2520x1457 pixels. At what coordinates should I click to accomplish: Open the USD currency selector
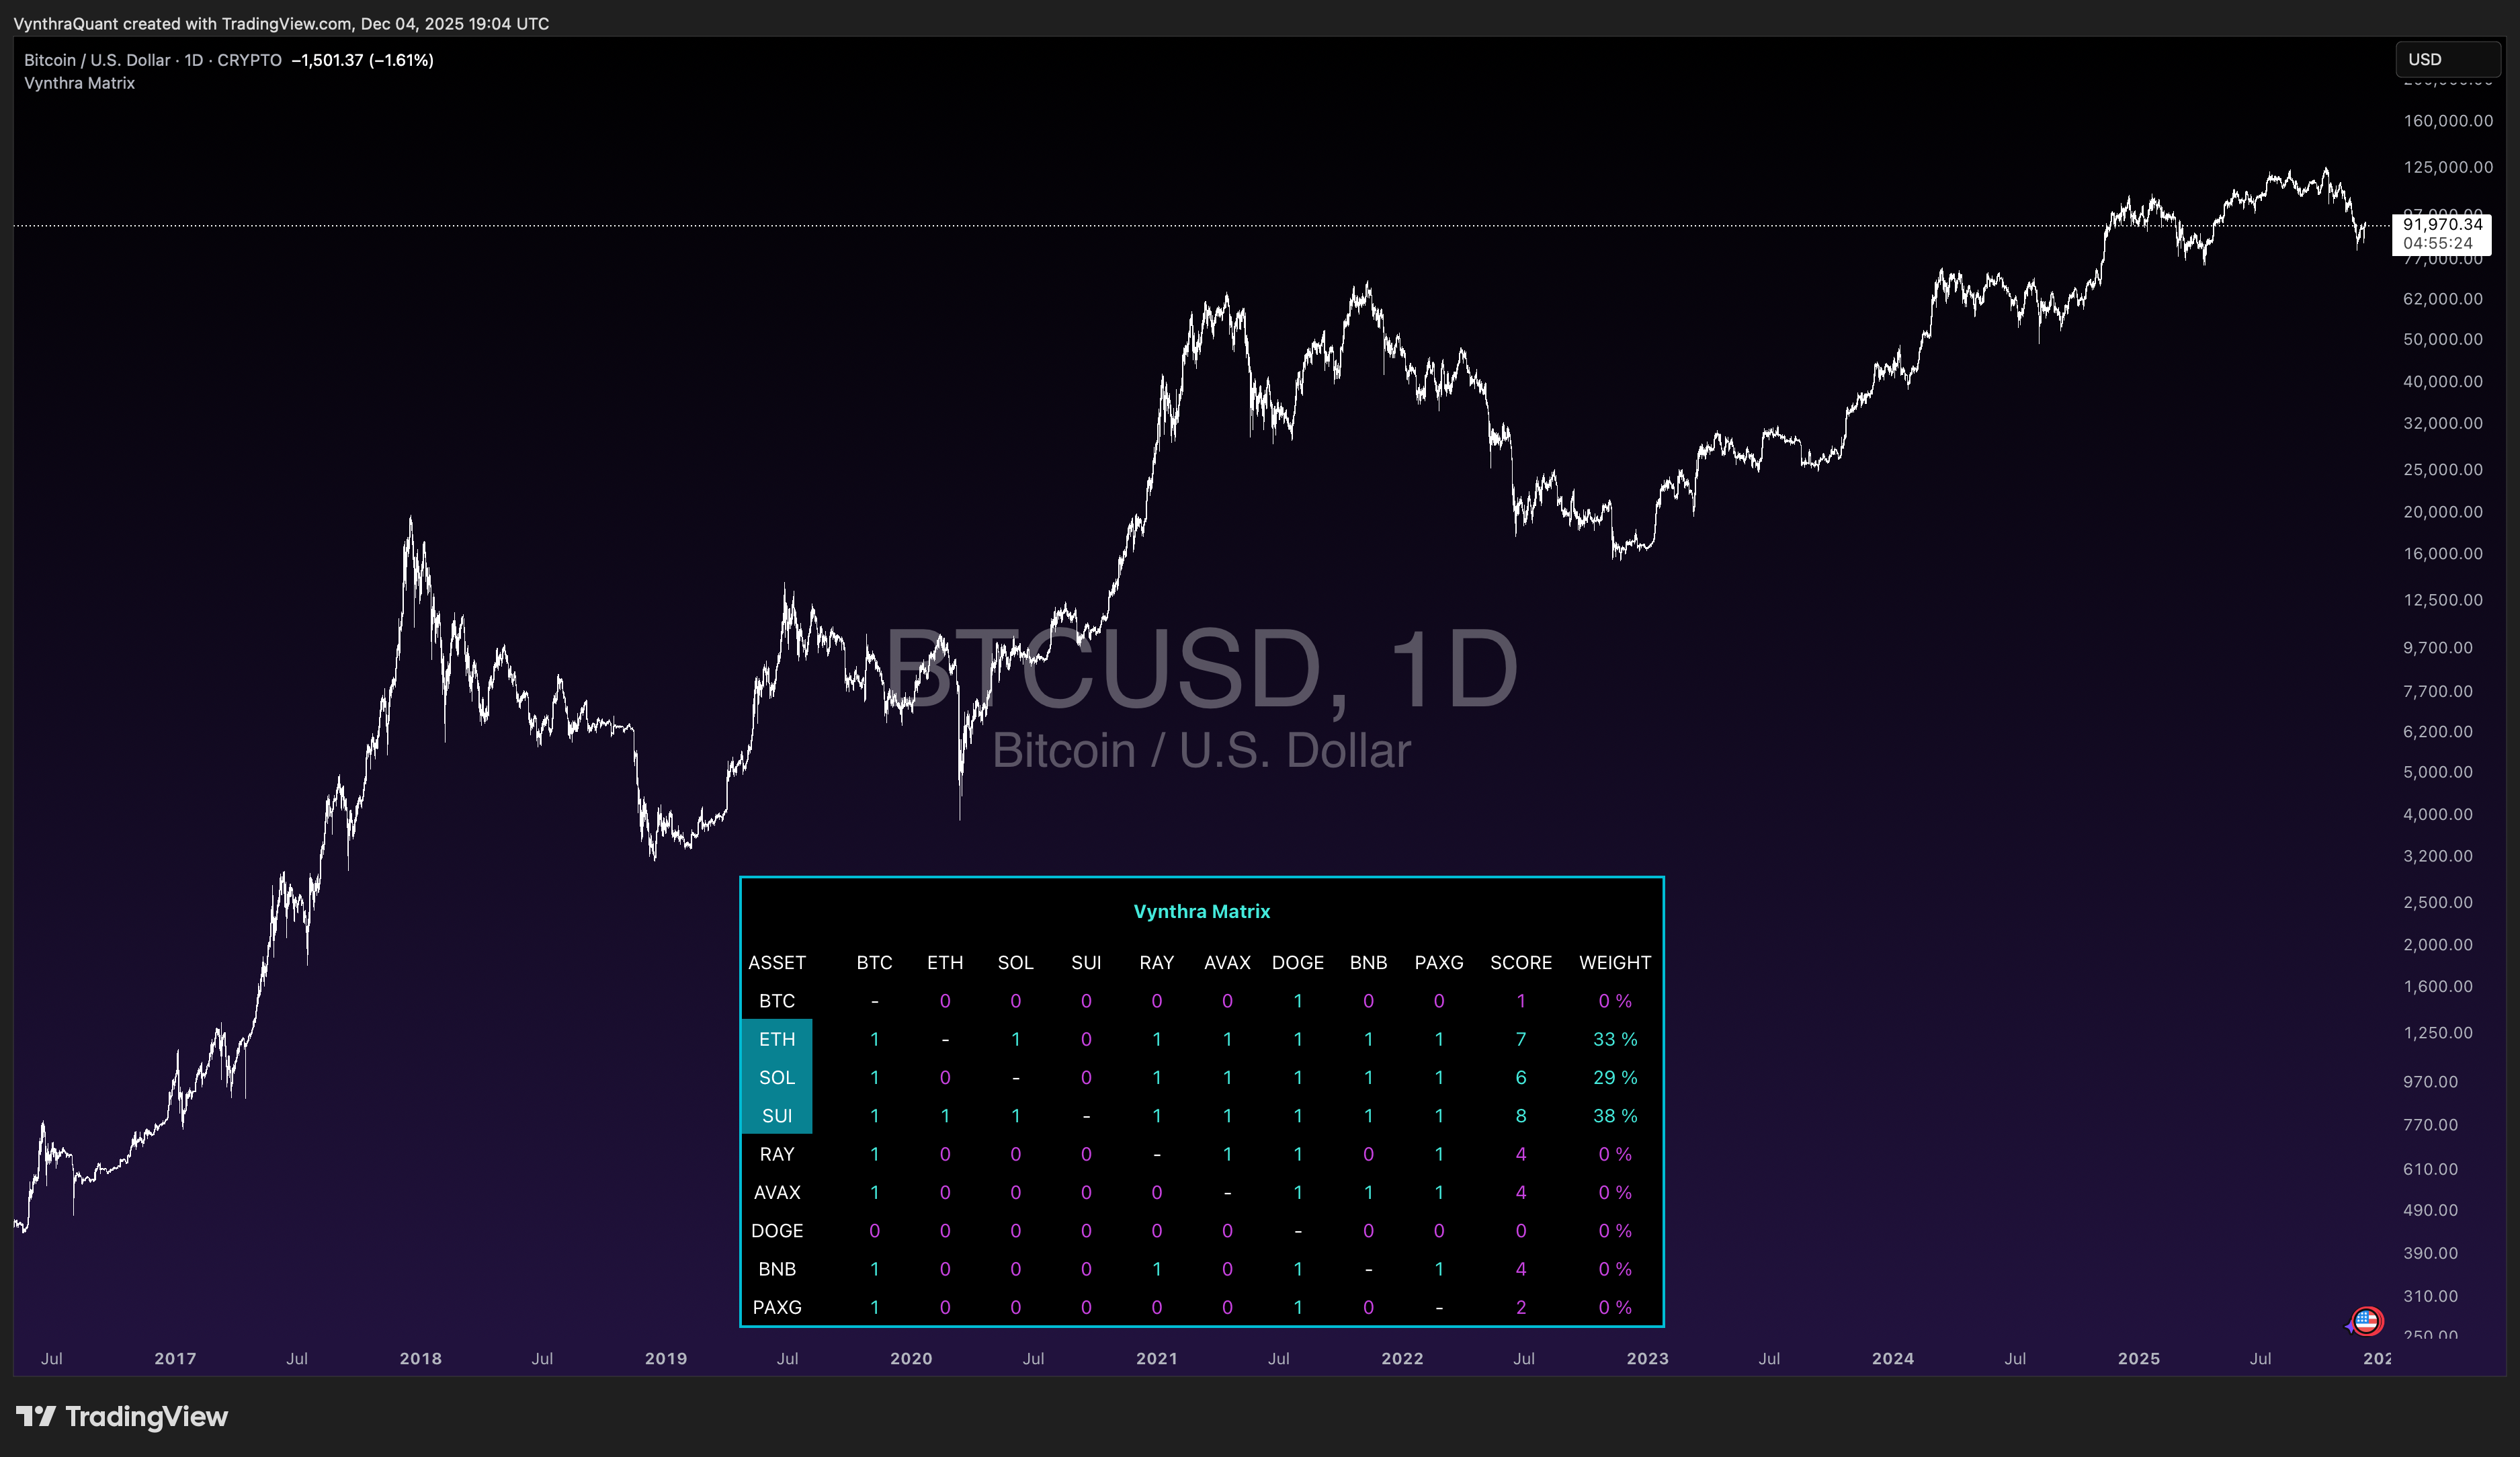(2447, 59)
